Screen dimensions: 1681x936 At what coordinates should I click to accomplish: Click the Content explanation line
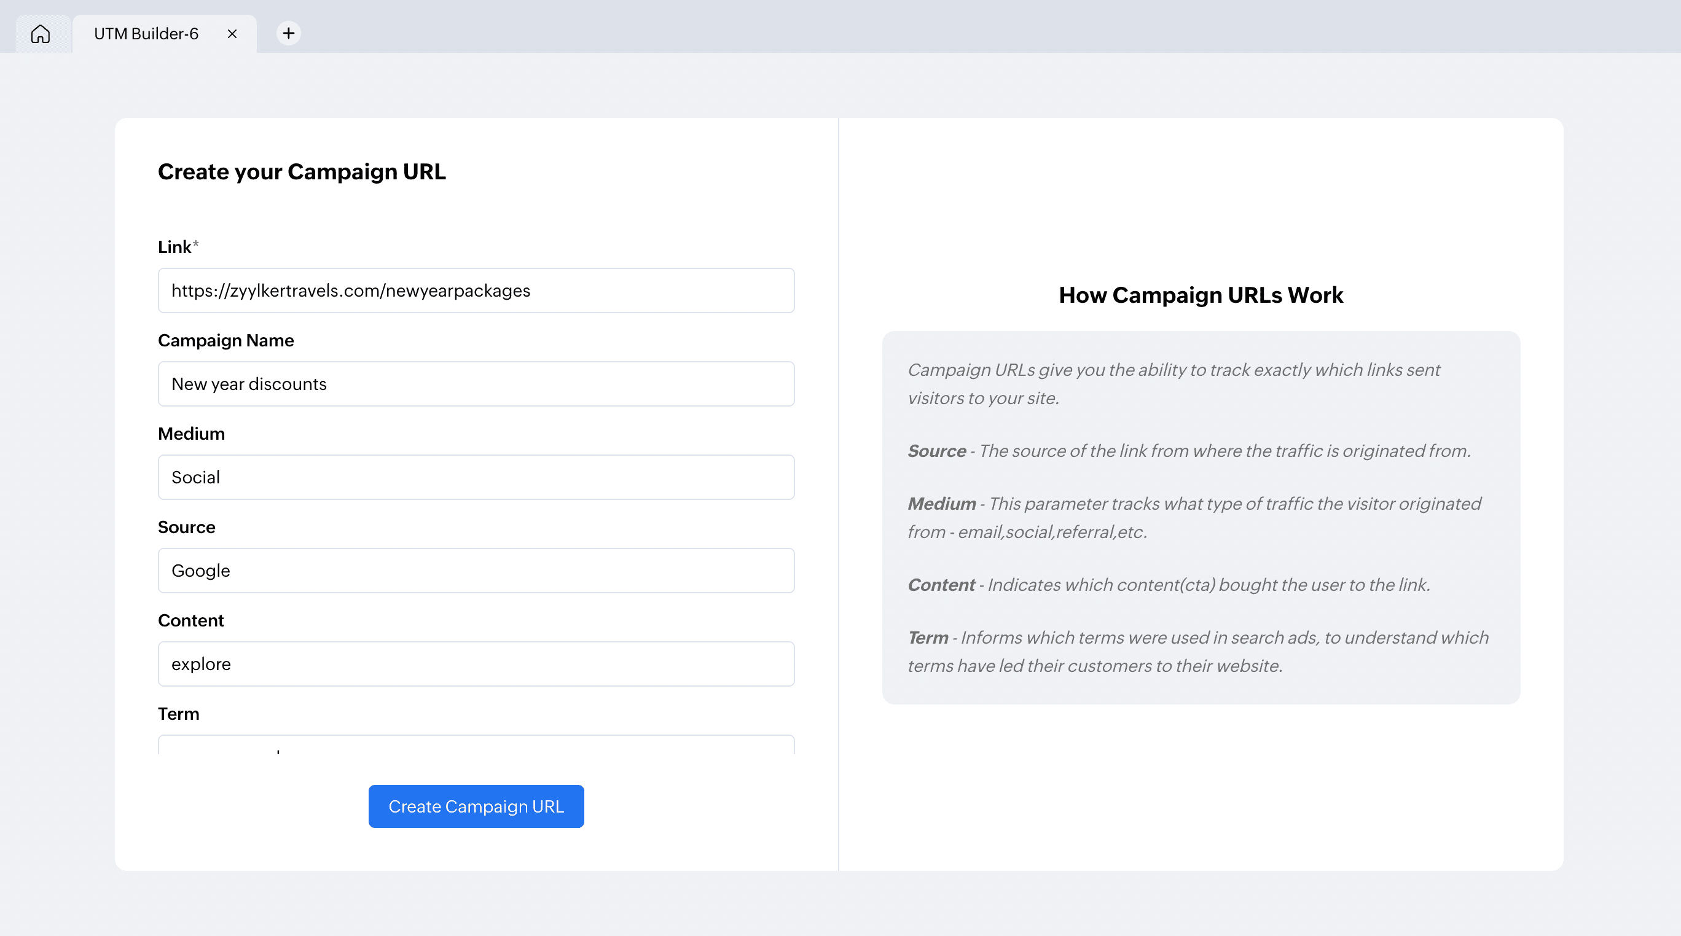click(x=1168, y=585)
